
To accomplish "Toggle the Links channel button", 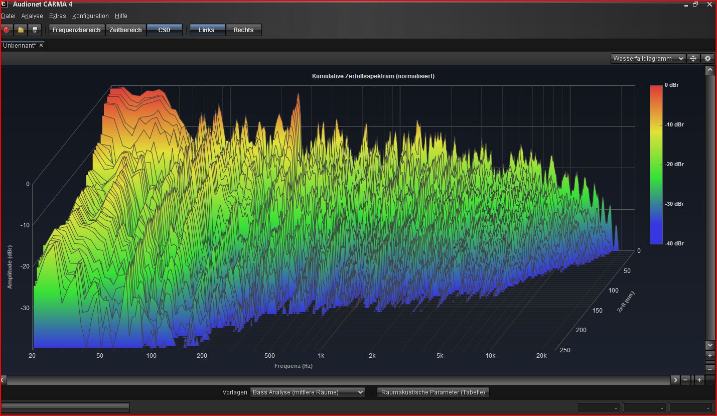I will point(206,30).
